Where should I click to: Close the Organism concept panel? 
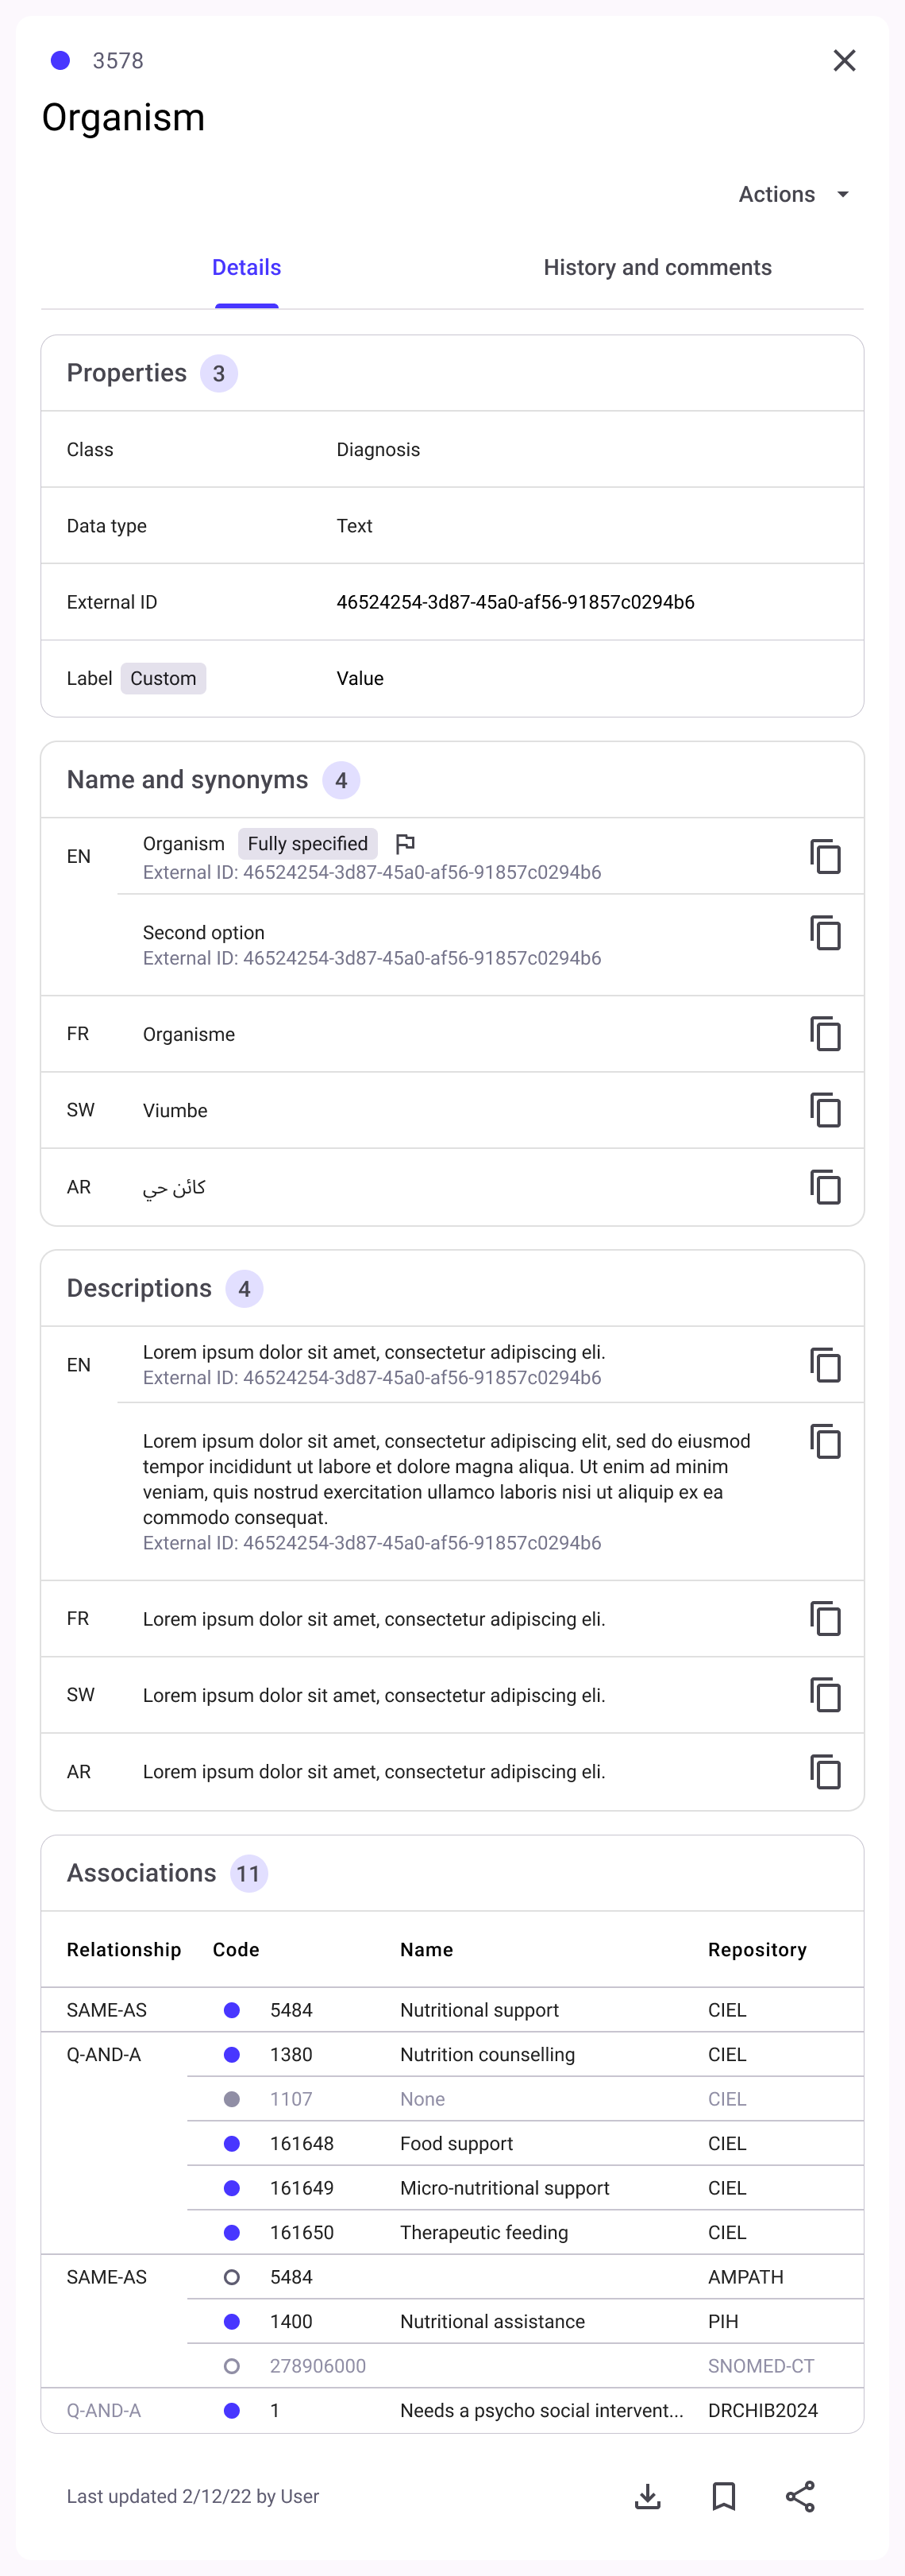click(x=844, y=61)
